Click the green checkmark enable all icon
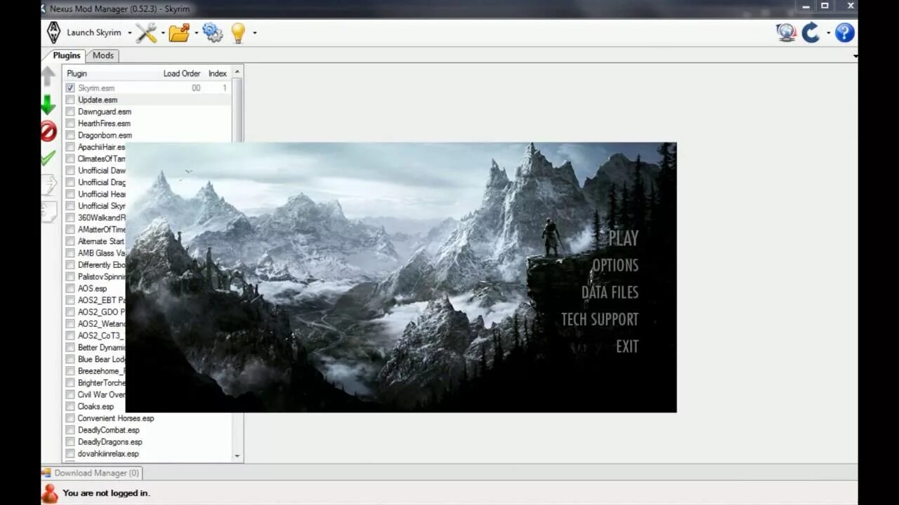The image size is (899, 505). pyautogui.click(x=48, y=158)
